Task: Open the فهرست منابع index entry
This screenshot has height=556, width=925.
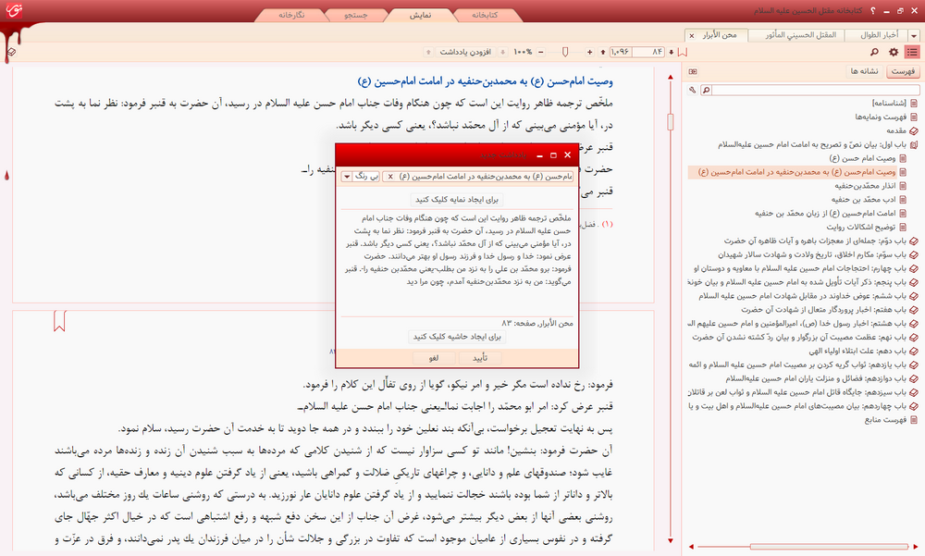Action: tap(885, 420)
